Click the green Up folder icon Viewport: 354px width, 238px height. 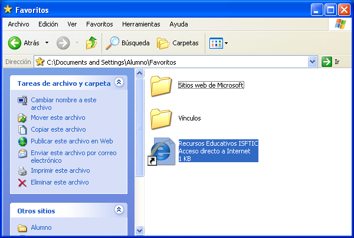click(x=91, y=43)
